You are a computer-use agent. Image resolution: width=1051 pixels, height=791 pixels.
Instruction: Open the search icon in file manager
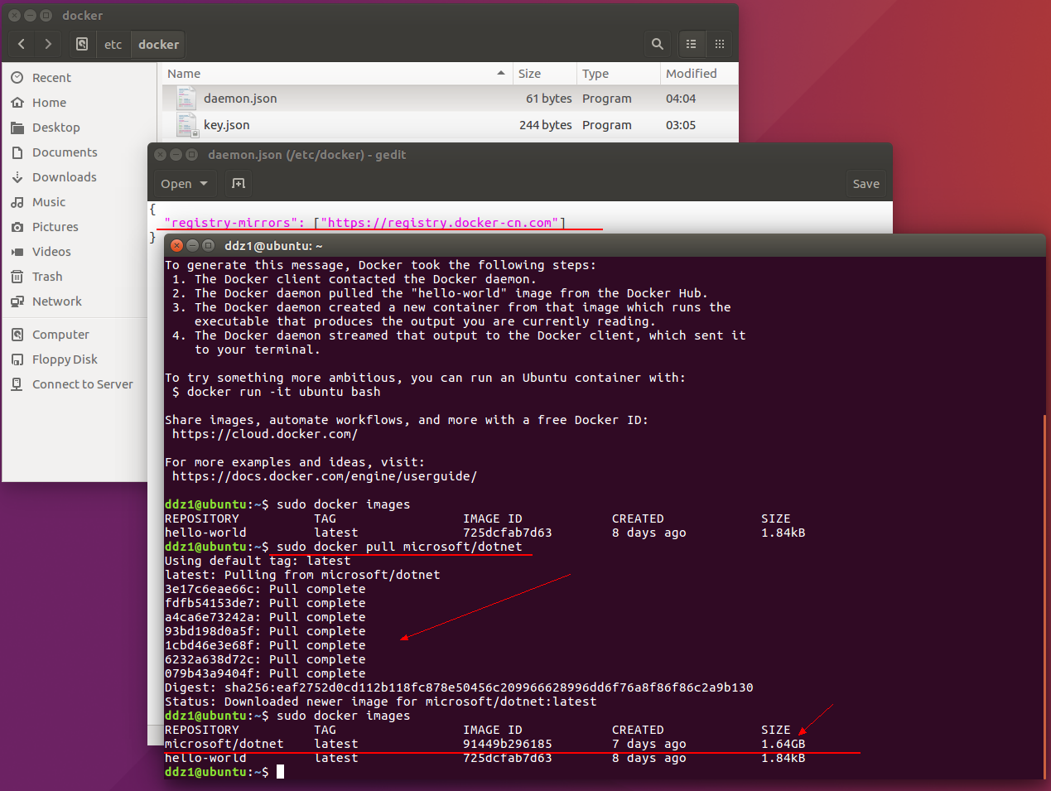658,44
